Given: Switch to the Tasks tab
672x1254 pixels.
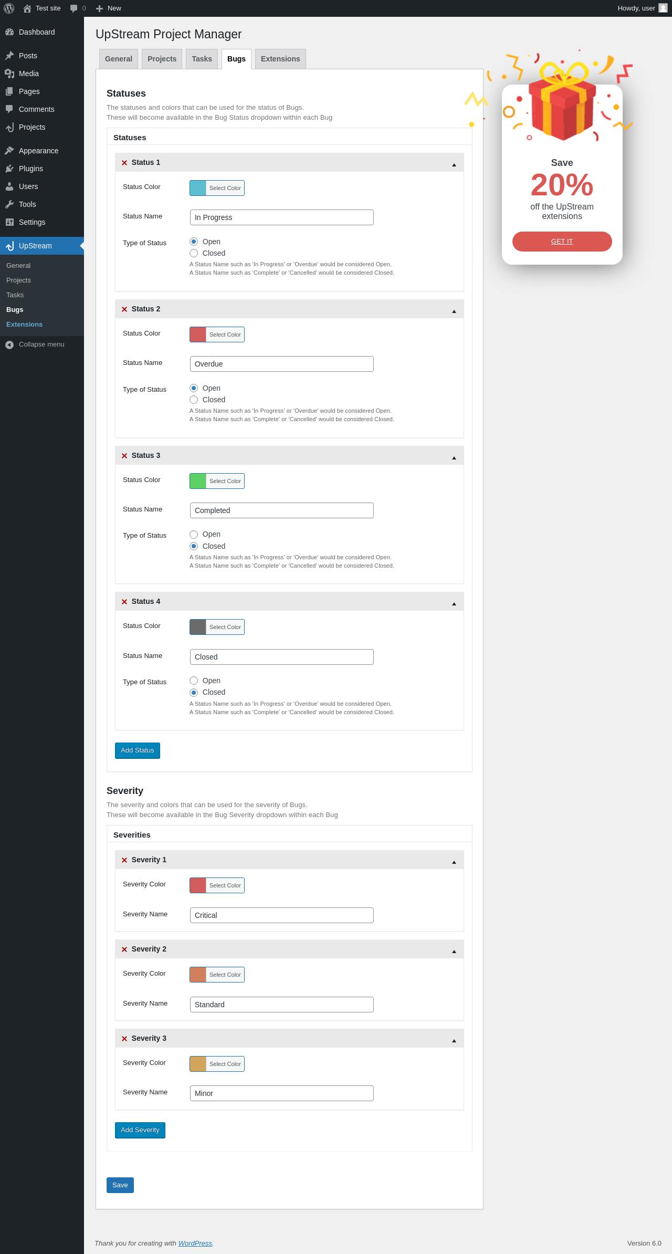Looking at the screenshot, I should (x=202, y=59).
